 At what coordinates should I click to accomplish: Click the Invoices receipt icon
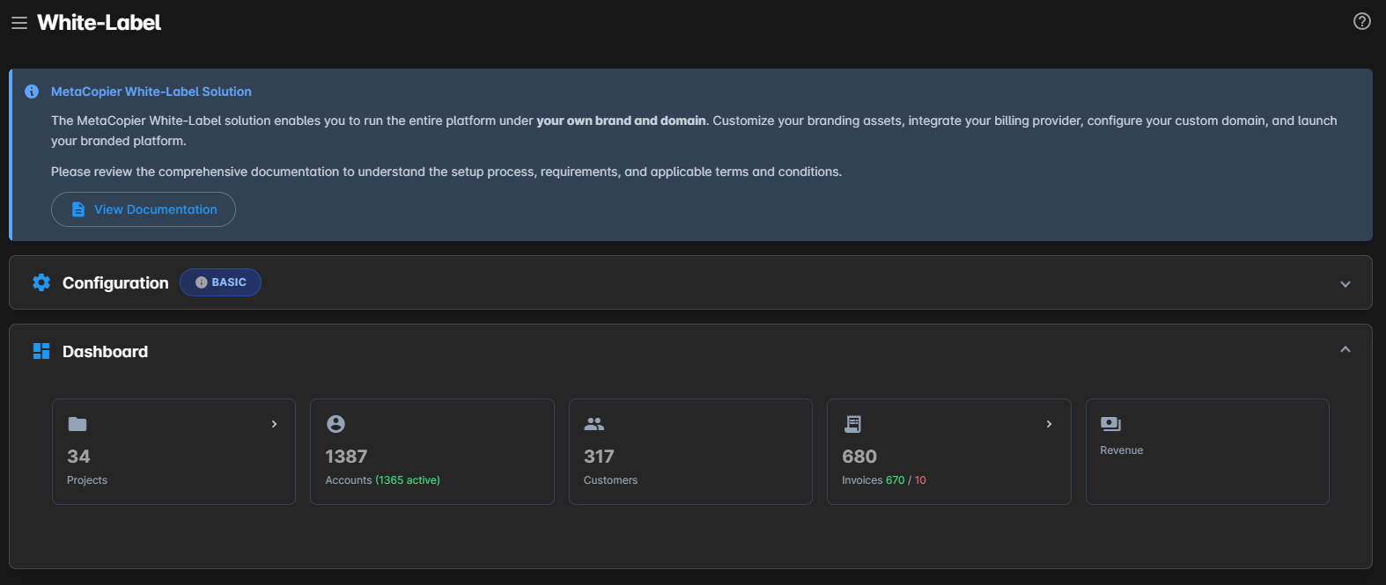(852, 424)
